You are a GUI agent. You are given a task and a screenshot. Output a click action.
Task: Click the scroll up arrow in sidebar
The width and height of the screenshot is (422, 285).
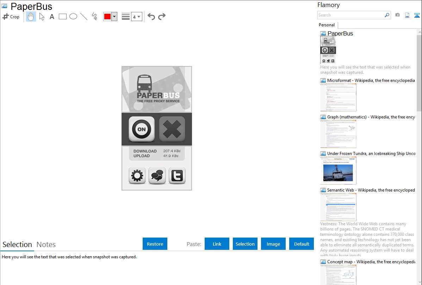(419, 32)
